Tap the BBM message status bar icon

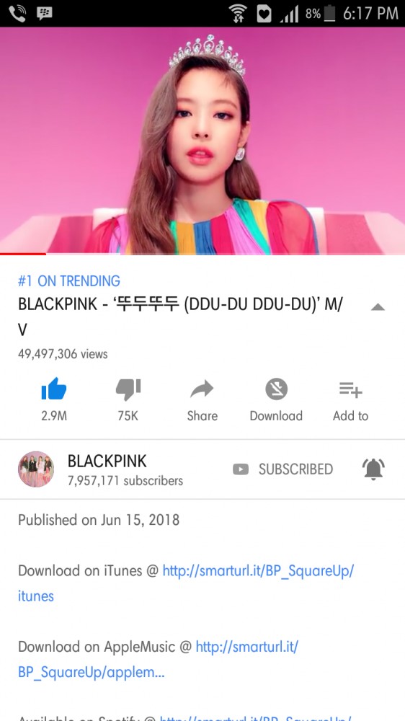(x=45, y=13)
